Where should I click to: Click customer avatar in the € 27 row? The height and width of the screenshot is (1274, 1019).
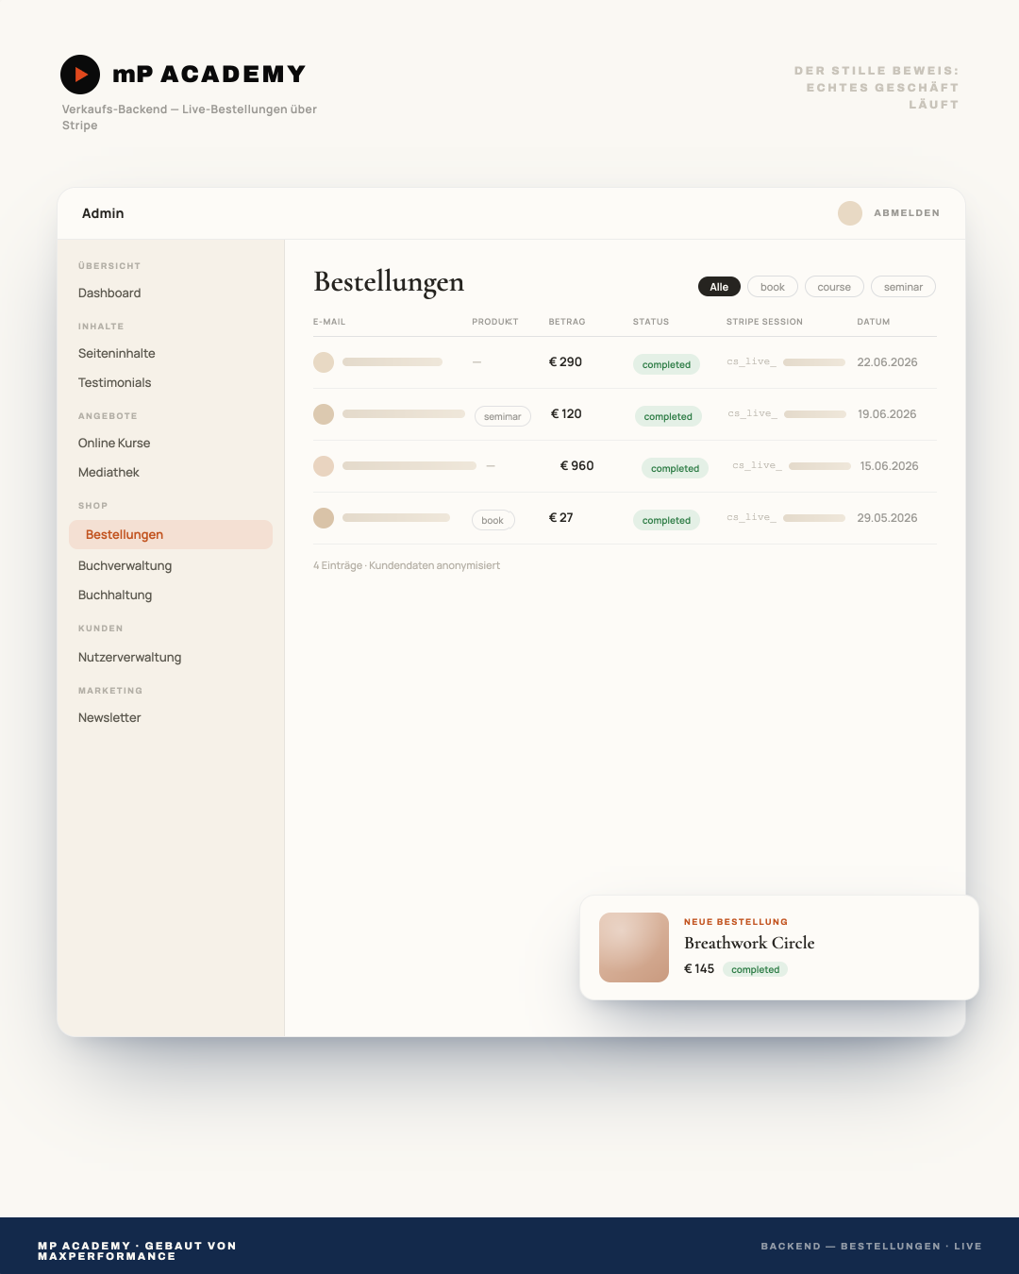[x=324, y=518]
